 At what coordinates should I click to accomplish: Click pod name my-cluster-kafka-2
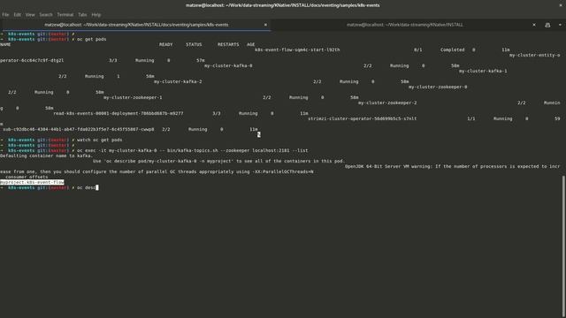(x=178, y=81)
